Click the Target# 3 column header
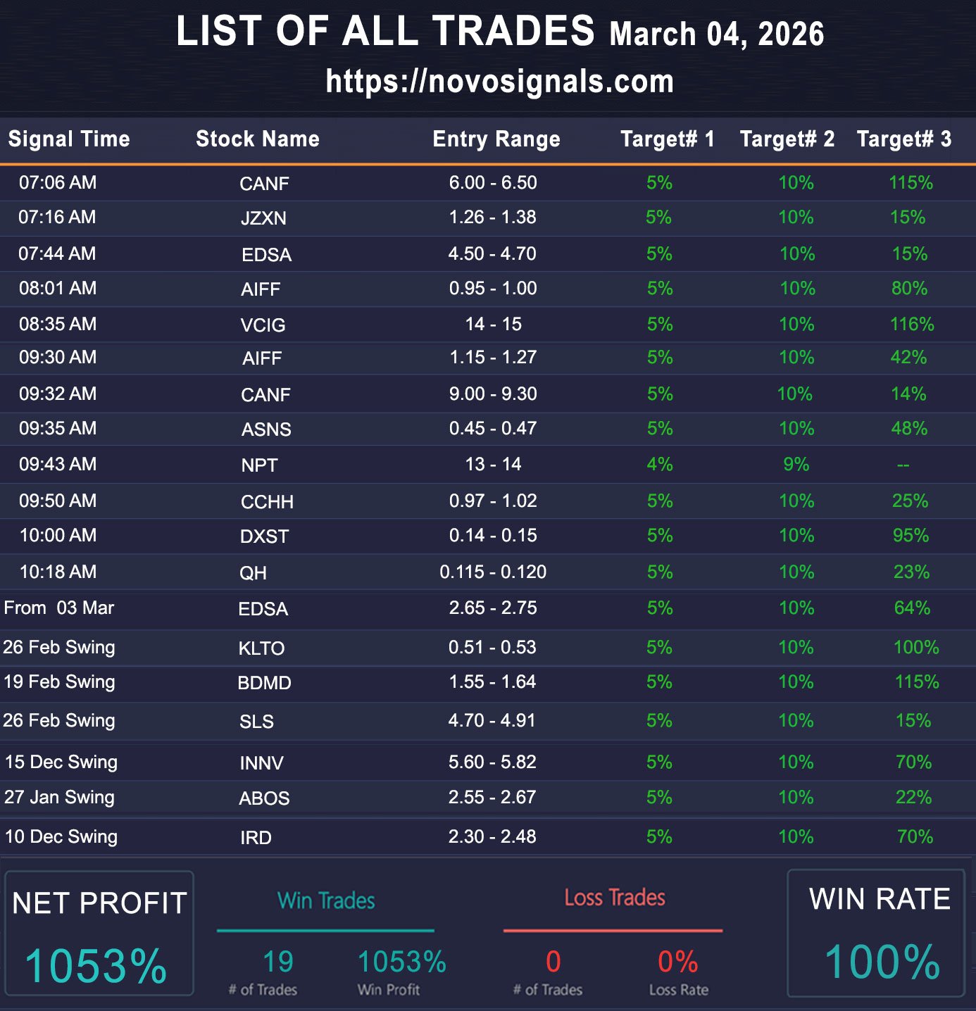The height and width of the screenshot is (1011, 976). coord(903,139)
